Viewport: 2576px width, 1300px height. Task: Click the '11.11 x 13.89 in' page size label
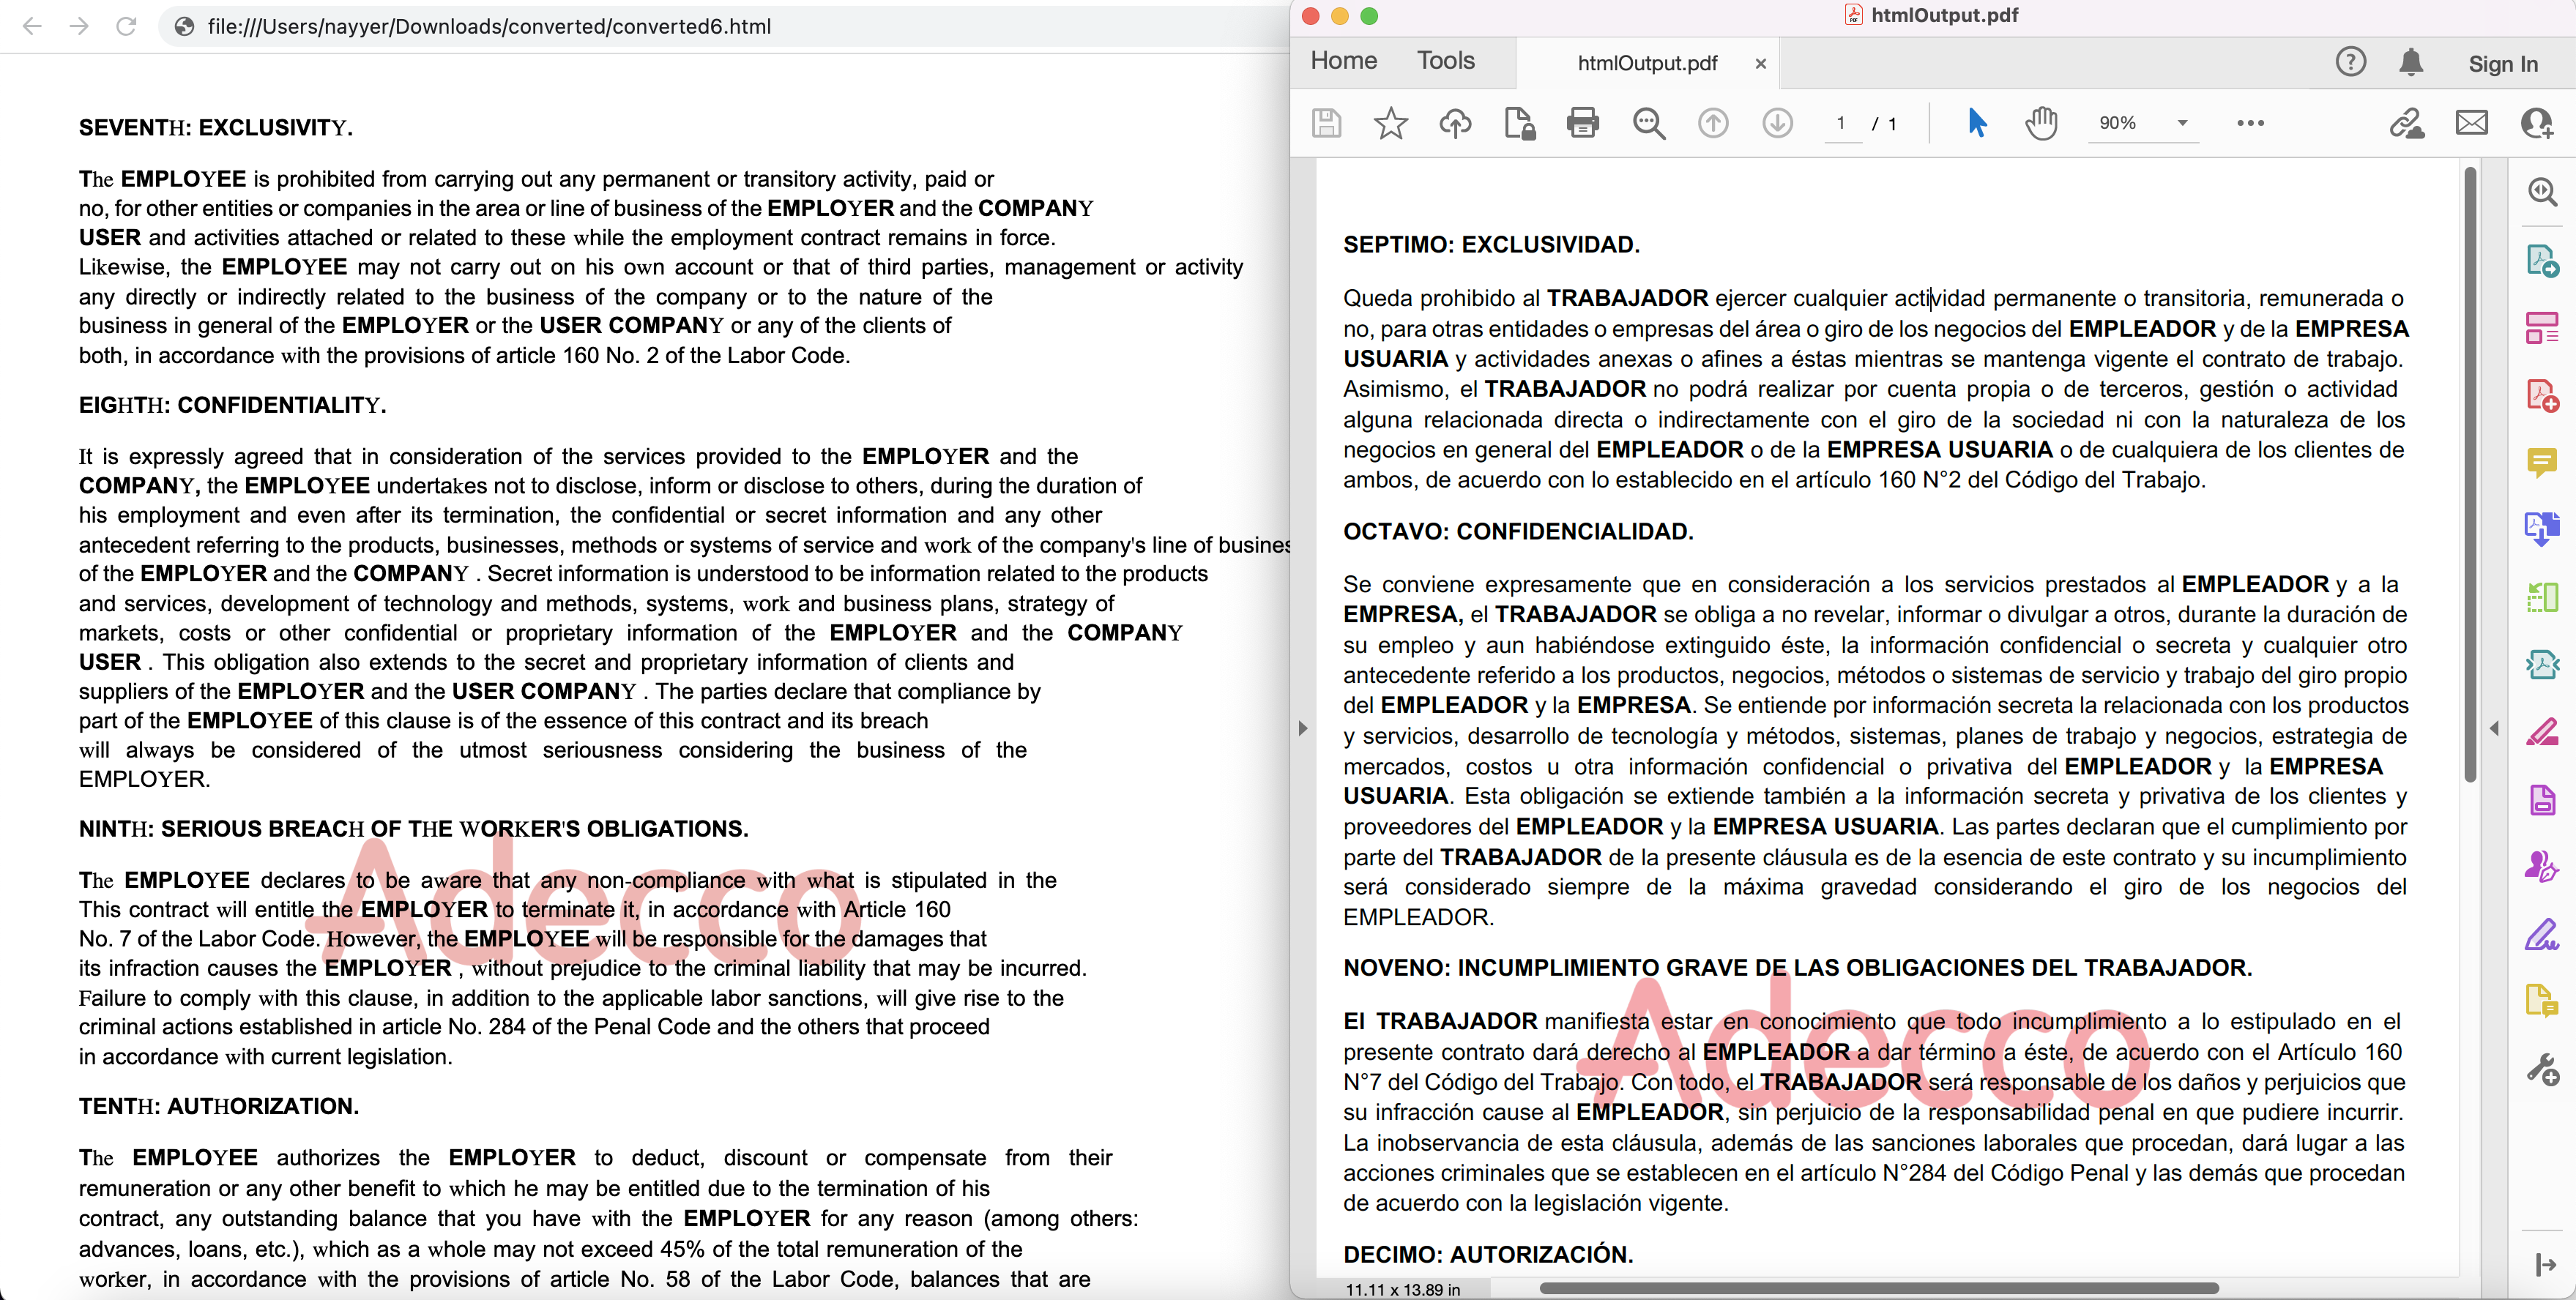[1402, 1289]
